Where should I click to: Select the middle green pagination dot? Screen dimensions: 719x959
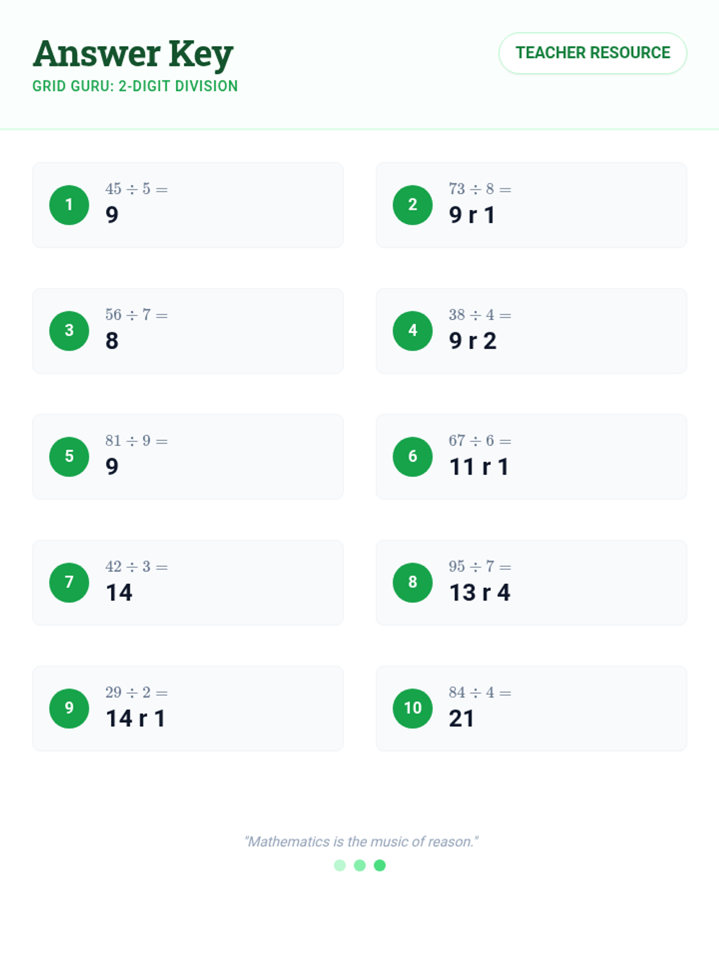coord(359,865)
